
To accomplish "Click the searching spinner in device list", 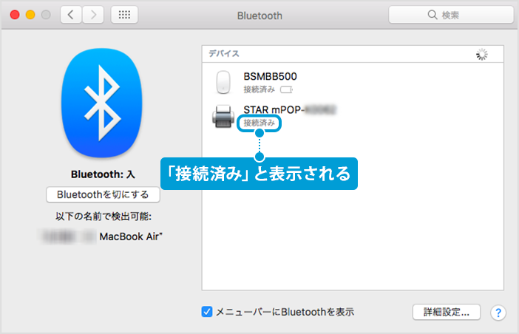I will tap(482, 54).
